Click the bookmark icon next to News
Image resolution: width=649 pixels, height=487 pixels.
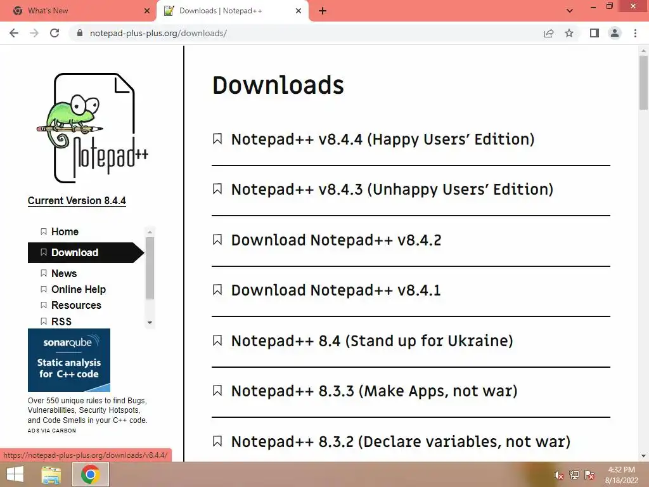pyautogui.click(x=44, y=273)
